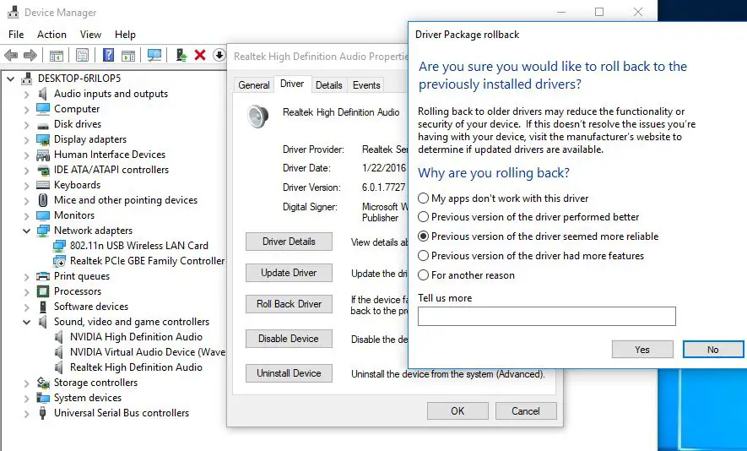This screenshot has height=451, width=747.
Task: Open Properties via the toolbar sheet icon
Action: tap(82, 55)
